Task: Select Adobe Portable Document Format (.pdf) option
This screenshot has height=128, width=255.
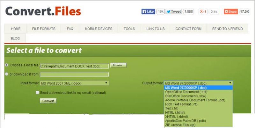Action: pos(198,100)
